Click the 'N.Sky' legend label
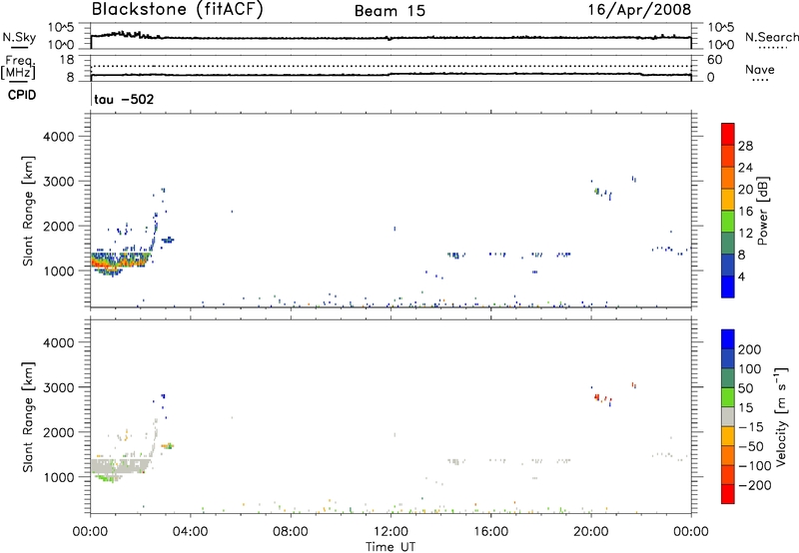 pos(19,37)
